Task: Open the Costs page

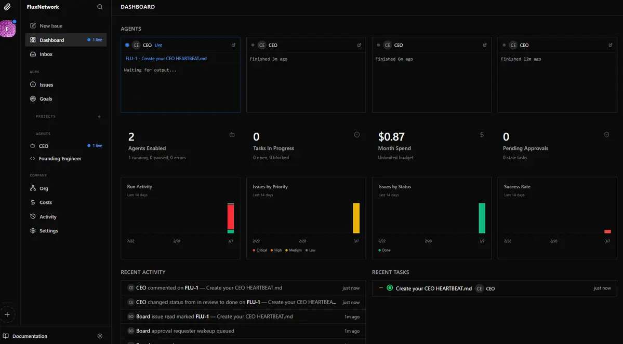Action: (46, 202)
